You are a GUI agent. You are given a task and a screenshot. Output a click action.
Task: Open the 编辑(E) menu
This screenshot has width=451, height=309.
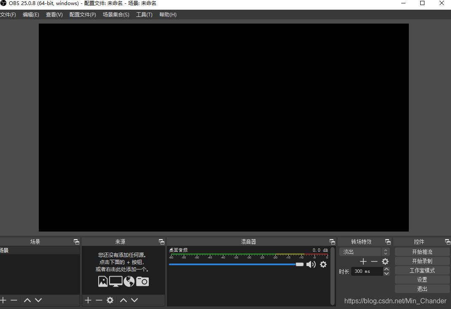click(x=31, y=15)
